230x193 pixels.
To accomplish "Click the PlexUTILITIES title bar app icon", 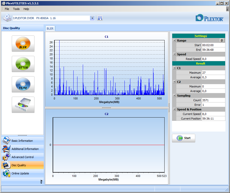I will point(3,3).
